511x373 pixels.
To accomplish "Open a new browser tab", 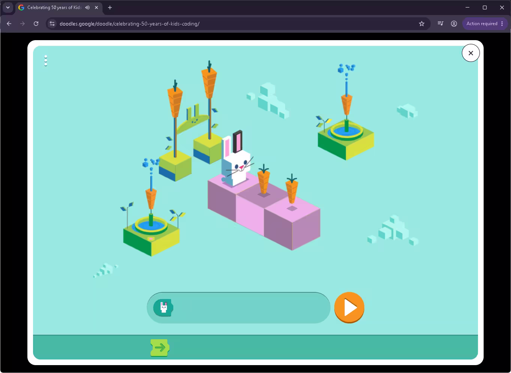I will pos(110,8).
